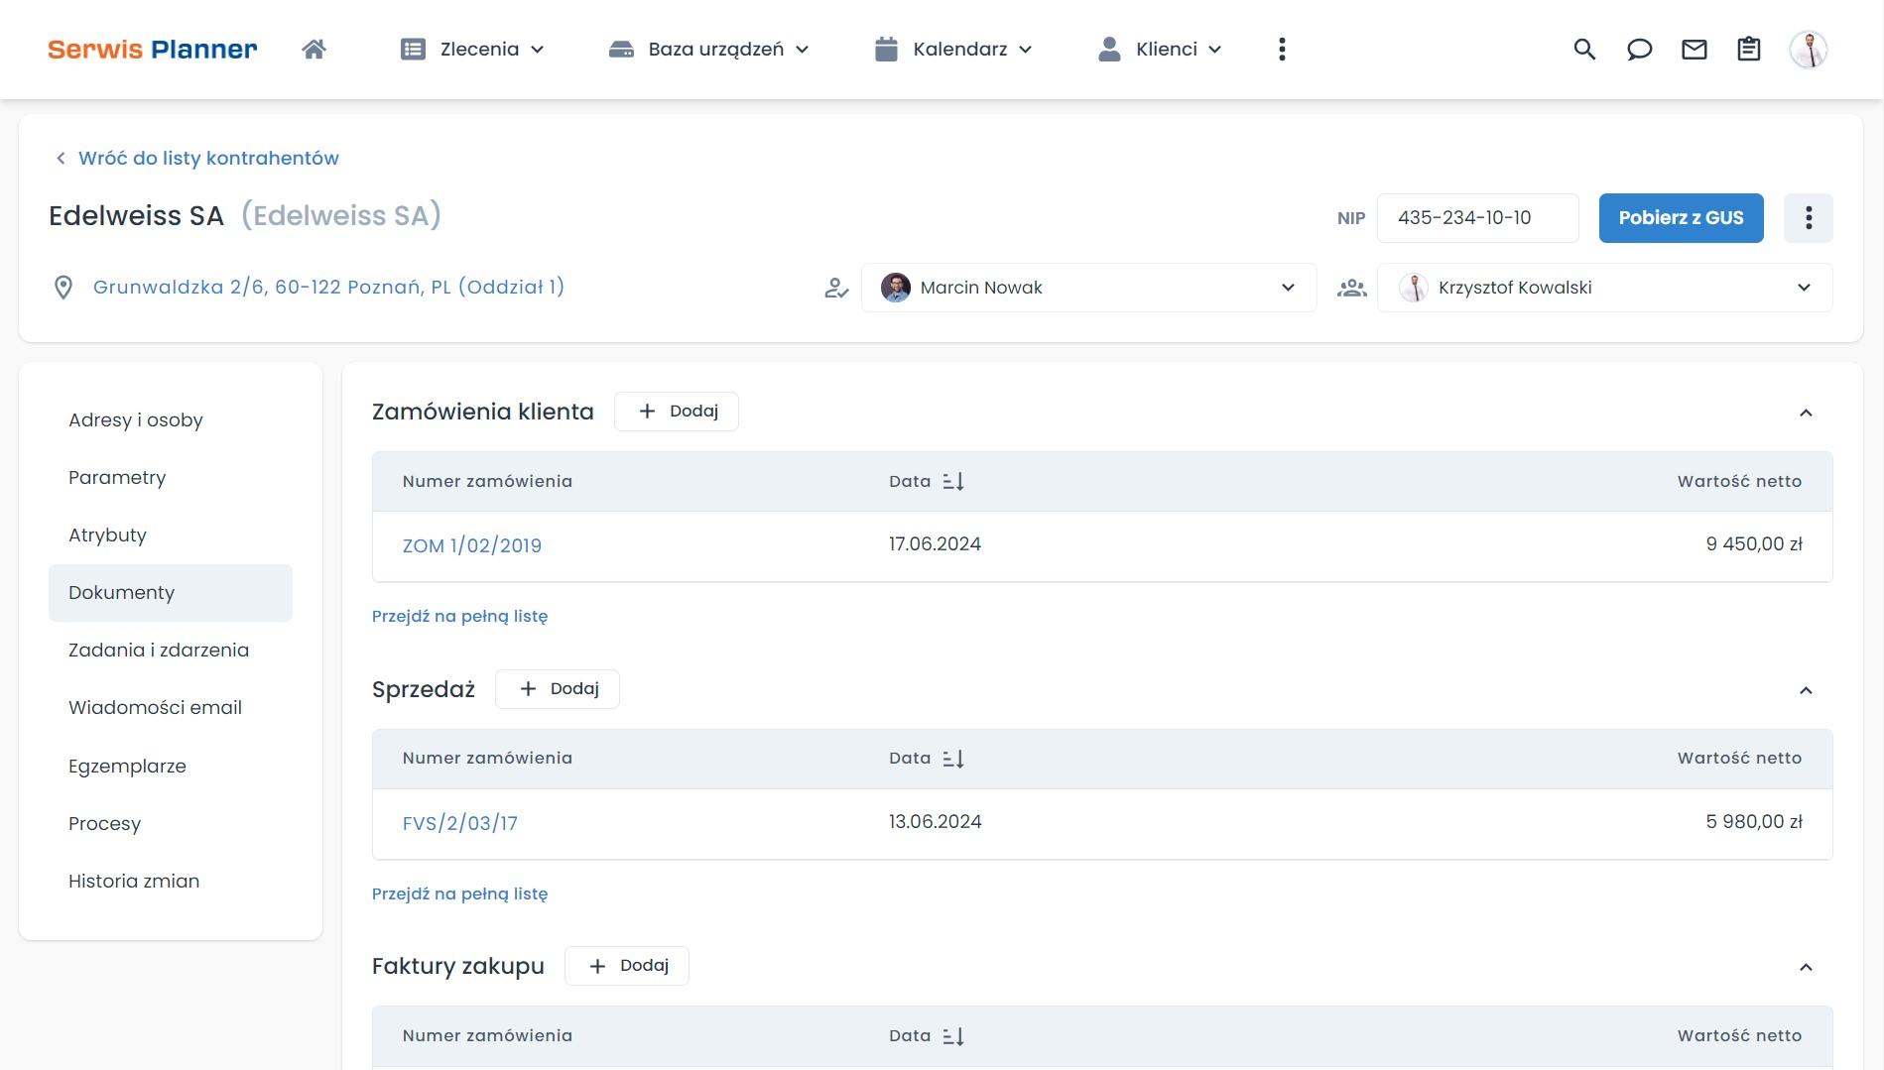1884x1070 pixels.
Task: Open the Grunwaldzka 2/6 address link
Action: 328,288
